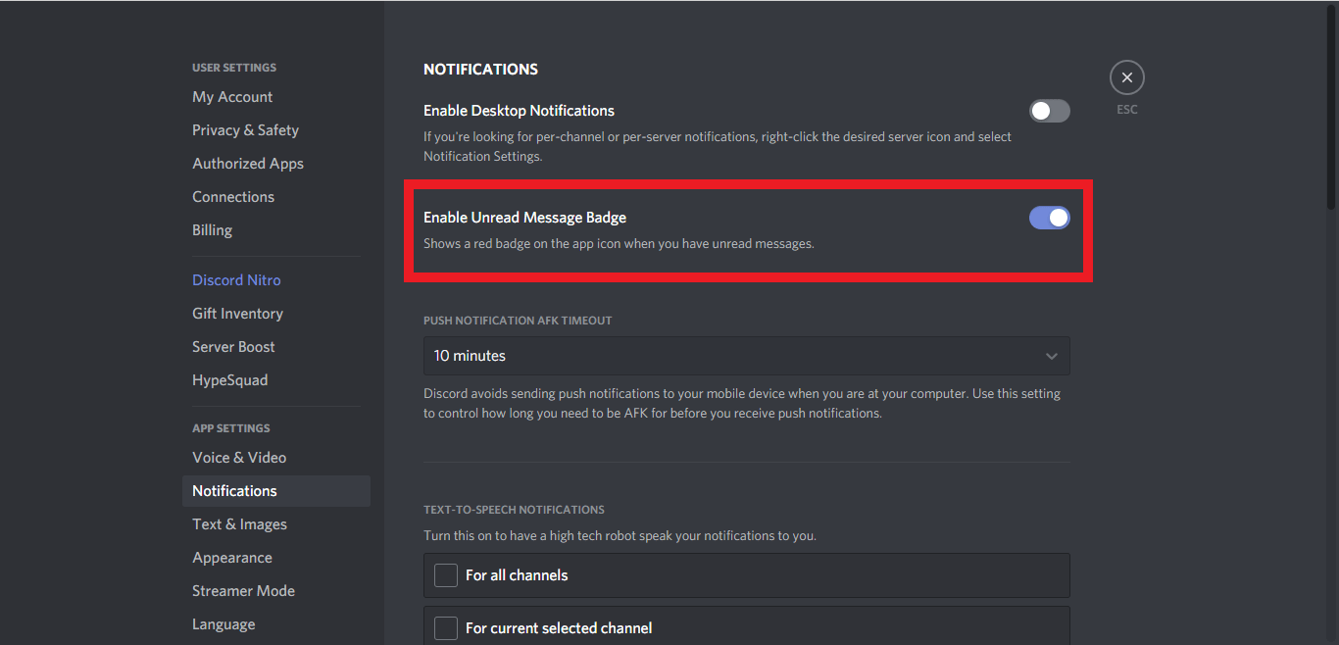Disable the Unread Message Badge switch

1049,218
